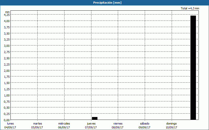Click the martes day label
Screen dimensions: 209x130
click(38, 123)
